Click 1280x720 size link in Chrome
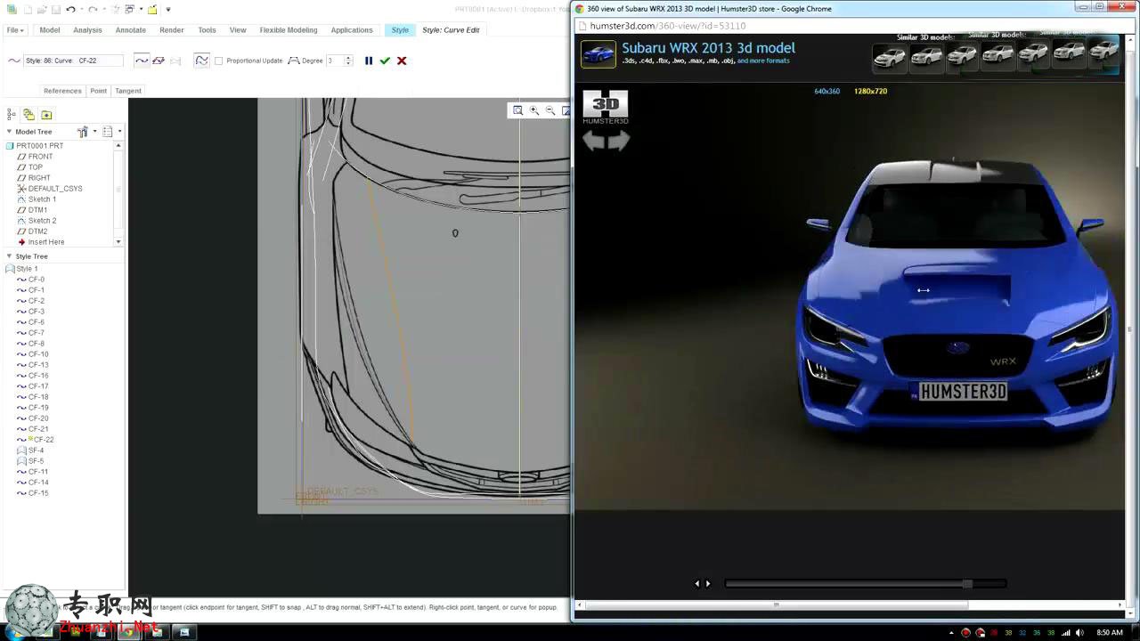 pos(870,91)
